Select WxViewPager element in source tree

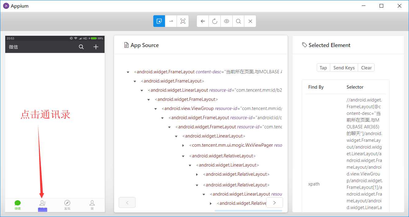click(x=235, y=145)
